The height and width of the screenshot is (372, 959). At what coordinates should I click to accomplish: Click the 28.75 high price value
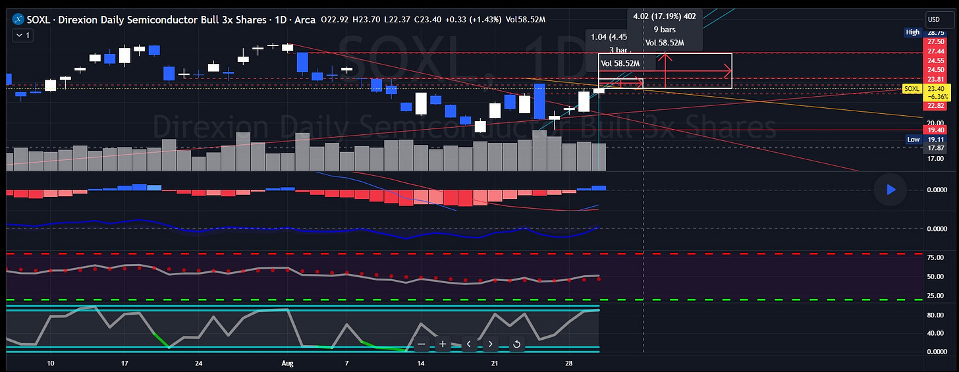(x=935, y=32)
